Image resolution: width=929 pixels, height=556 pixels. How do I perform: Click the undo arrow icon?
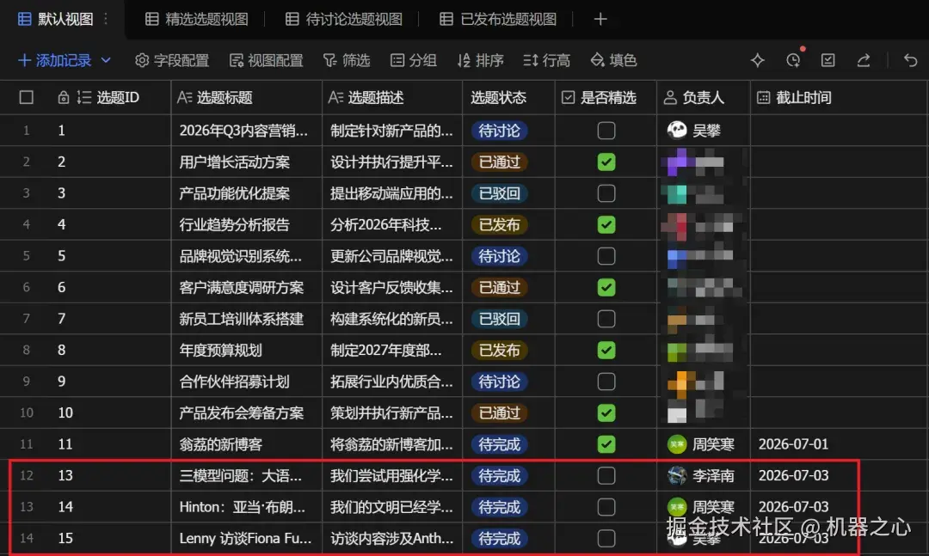tap(910, 60)
